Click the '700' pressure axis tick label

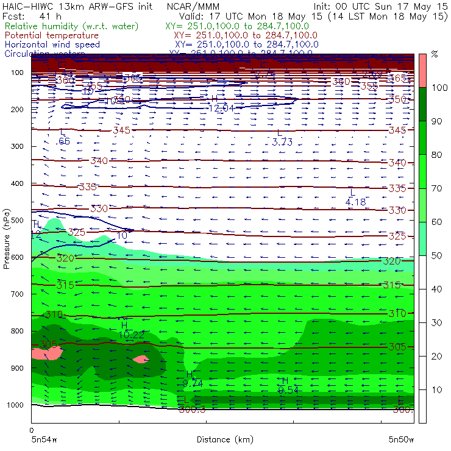17,294
